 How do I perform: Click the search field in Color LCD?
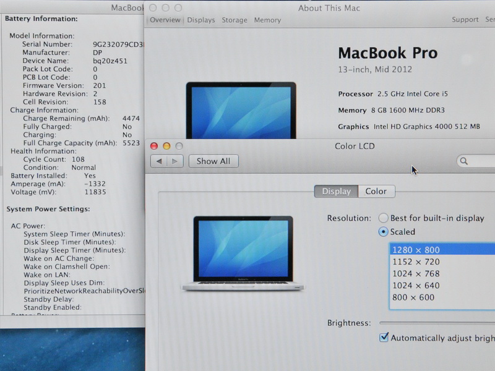pyautogui.click(x=476, y=161)
